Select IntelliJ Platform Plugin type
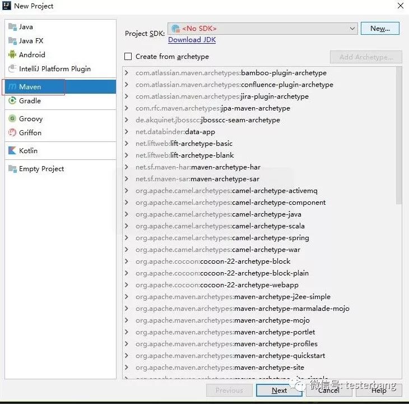Viewport: 409px width, 404px height. (x=61, y=68)
